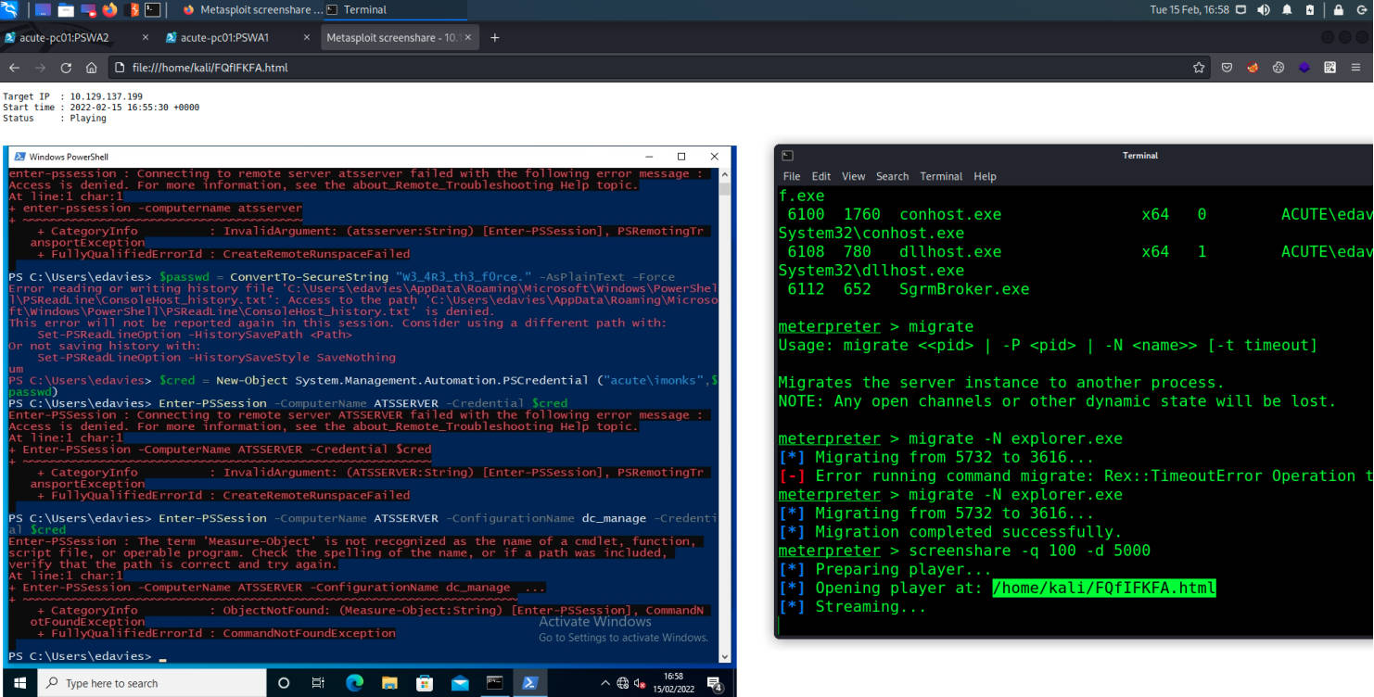
Task: Switch to Metasploit screenshare Firefox taskbar window
Action: tap(252, 10)
